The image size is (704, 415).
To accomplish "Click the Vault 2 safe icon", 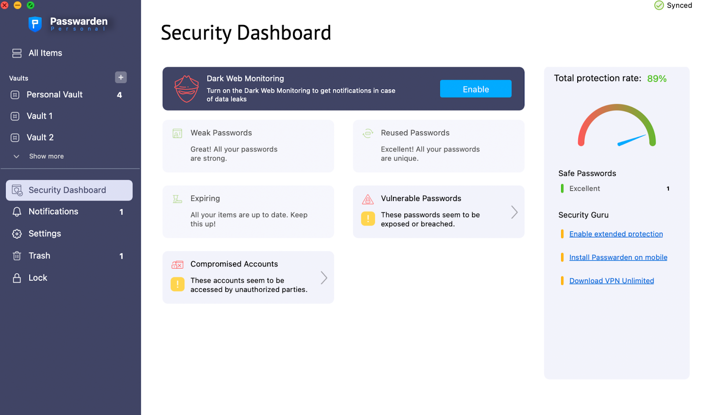I will click(x=15, y=138).
